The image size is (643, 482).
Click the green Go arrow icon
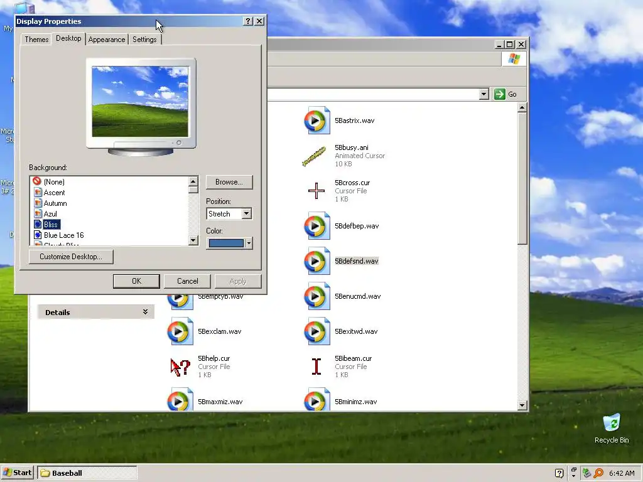click(x=499, y=94)
